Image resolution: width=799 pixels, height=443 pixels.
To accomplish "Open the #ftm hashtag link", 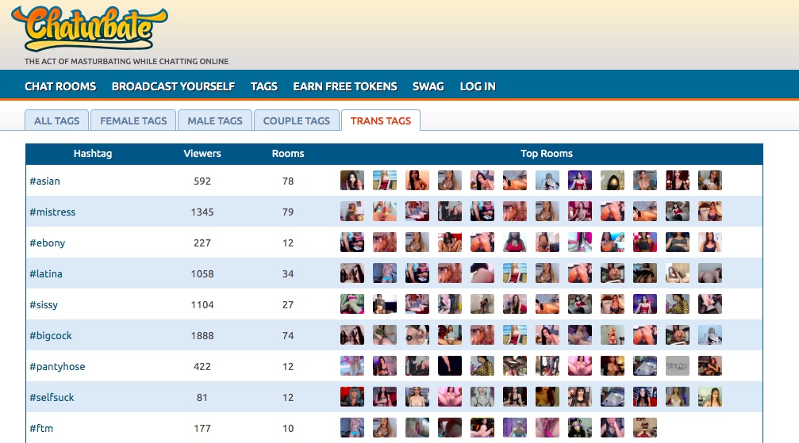I will tap(41, 428).
